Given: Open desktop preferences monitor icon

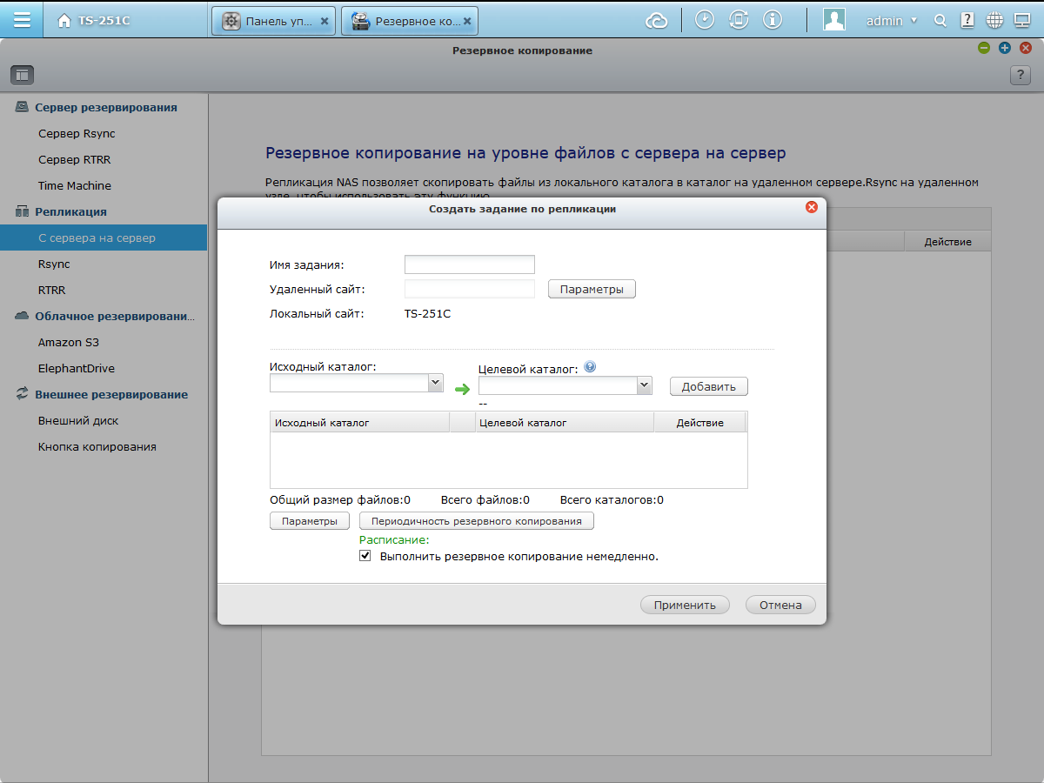Looking at the screenshot, I should tap(1022, 20).
